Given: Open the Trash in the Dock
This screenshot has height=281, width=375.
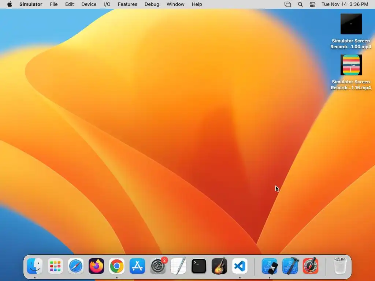Looking at the screenshot, I should (x=340, y=266).
